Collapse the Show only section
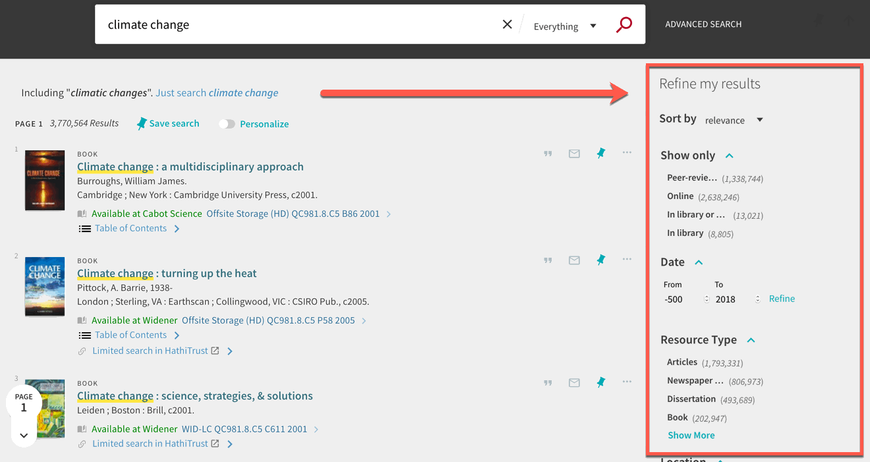Screen dimensions: 870x462 click(729, 156)
